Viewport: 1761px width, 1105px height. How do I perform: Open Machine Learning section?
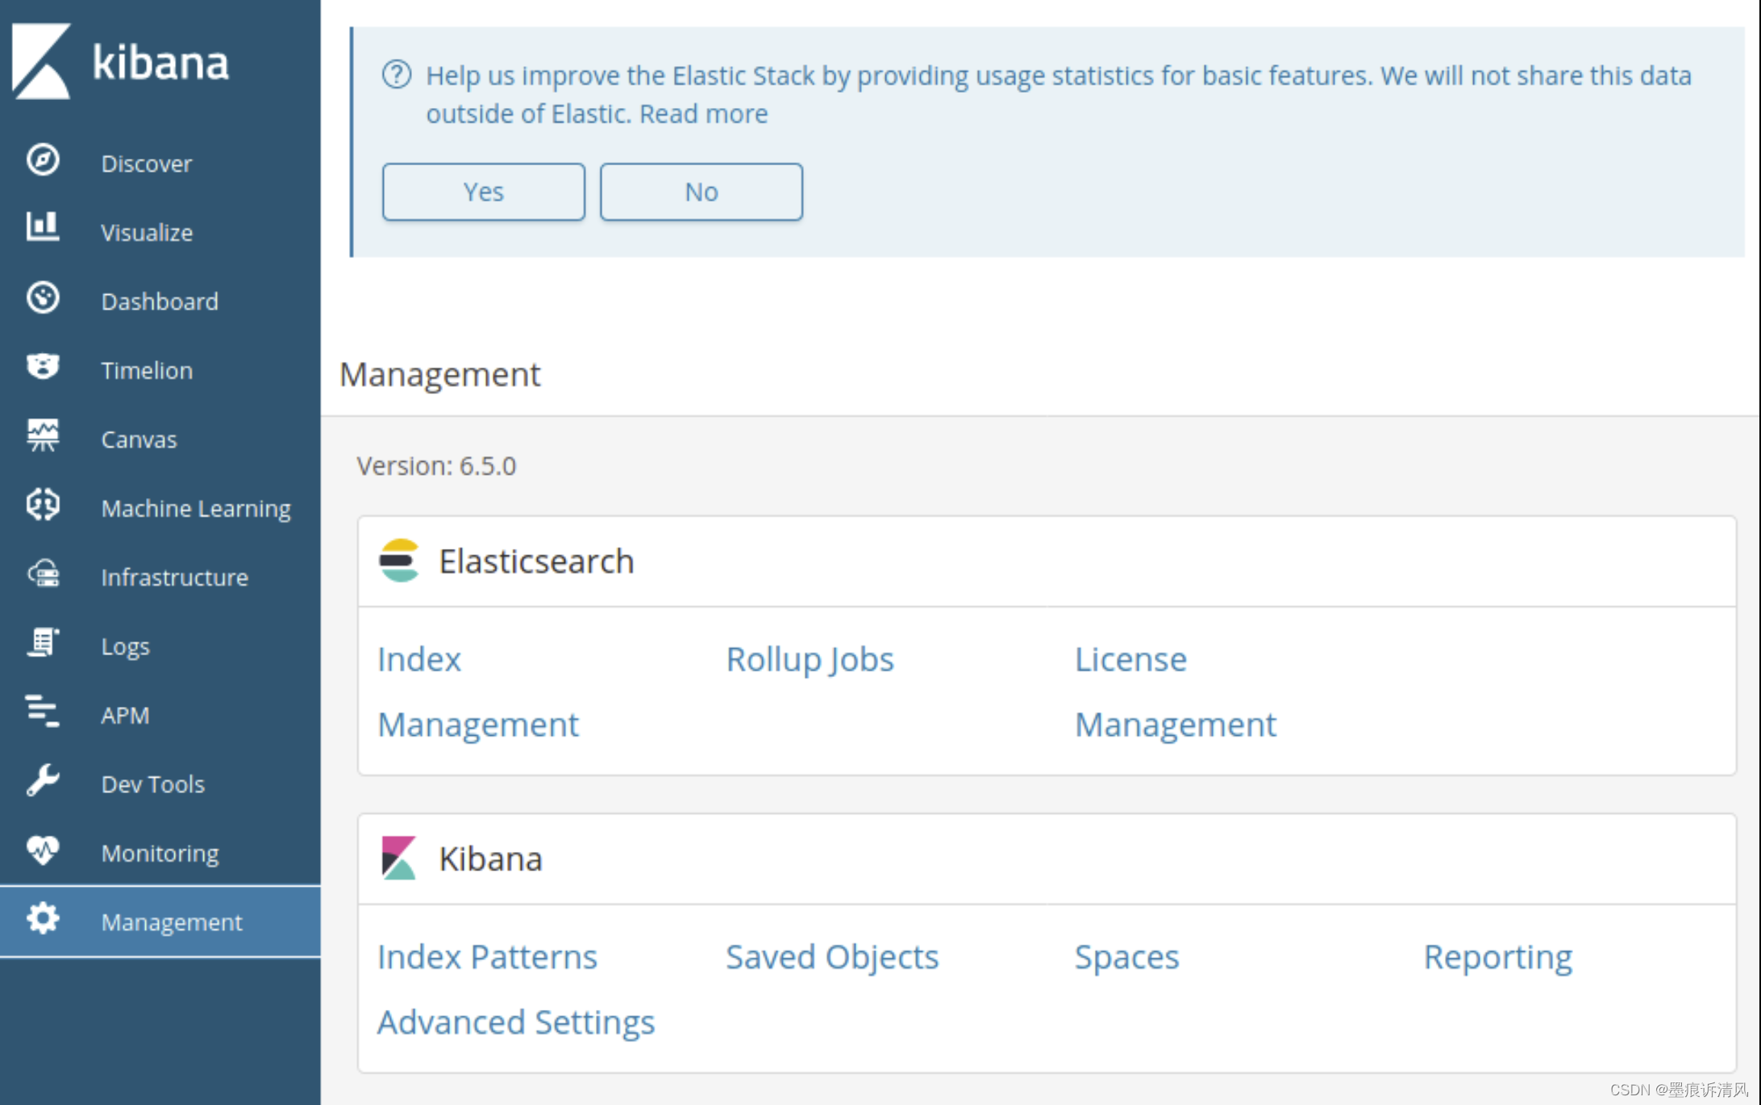(160, 509)
